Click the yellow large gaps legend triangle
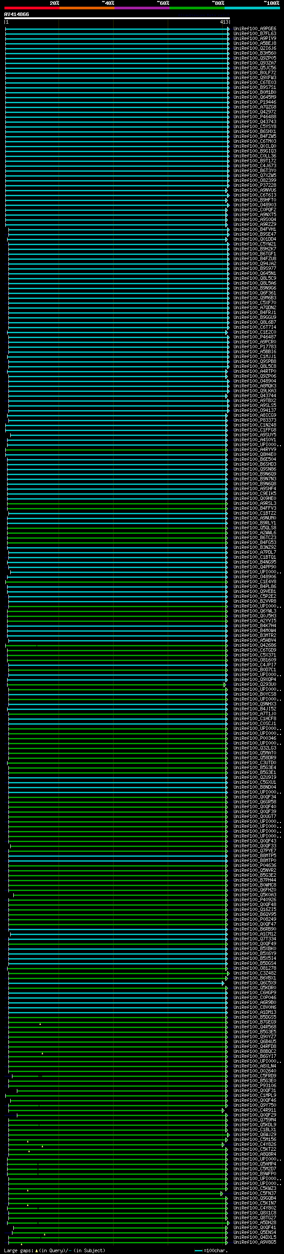Screen dimensions: 284x1254 click(36, 1250)
